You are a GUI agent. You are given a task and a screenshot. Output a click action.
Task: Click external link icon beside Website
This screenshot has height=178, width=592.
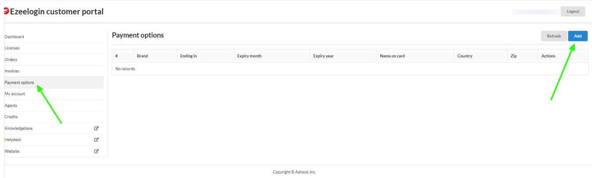97,151
